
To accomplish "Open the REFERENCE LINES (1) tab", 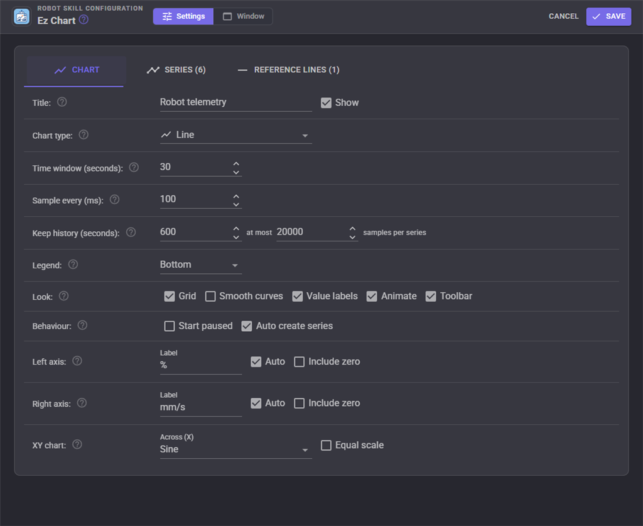I will pos(289,70).
